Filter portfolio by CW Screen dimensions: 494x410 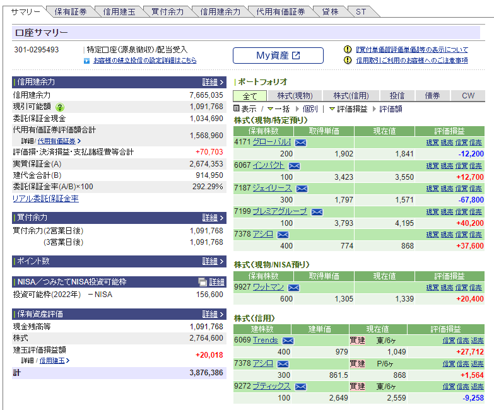(x=468, y=96)
